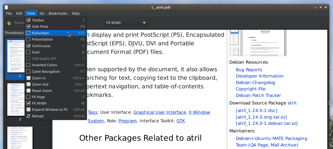Follow the Program role link
Screen dimensions: 333x149
tap(128, 121)
